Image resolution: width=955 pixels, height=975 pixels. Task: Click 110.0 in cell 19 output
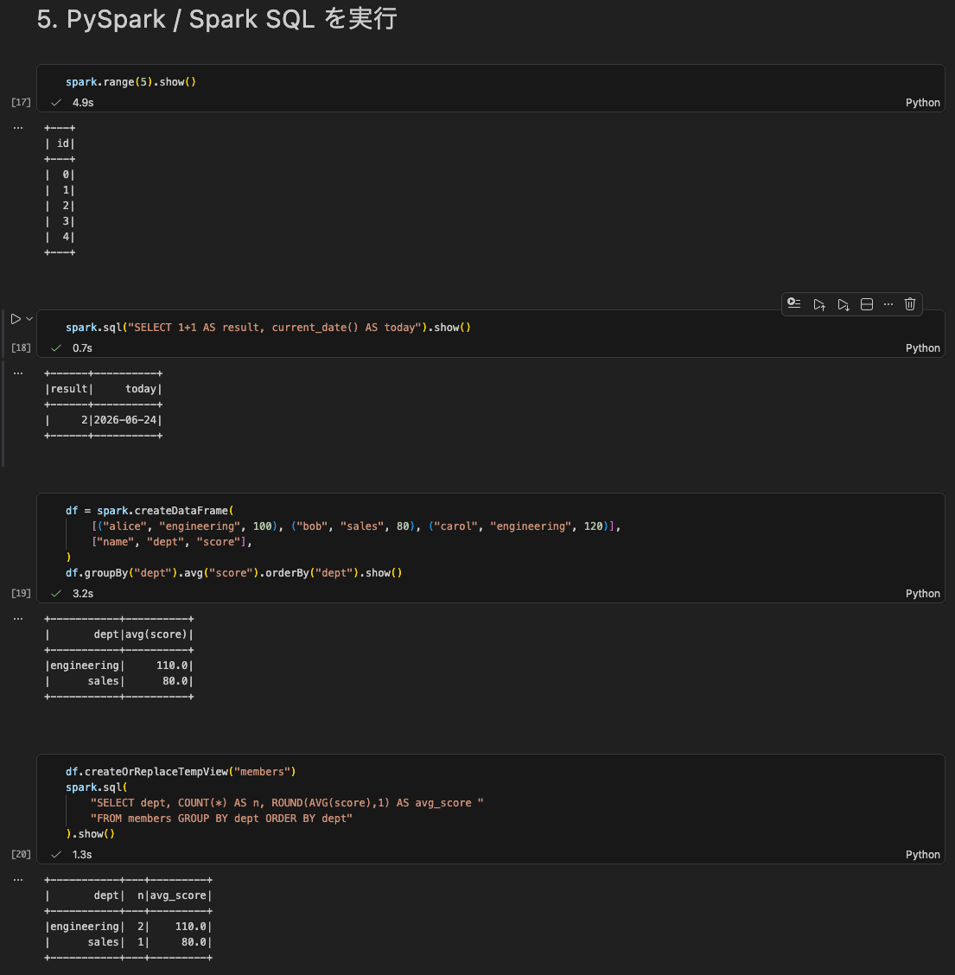(x=172, y=666)
